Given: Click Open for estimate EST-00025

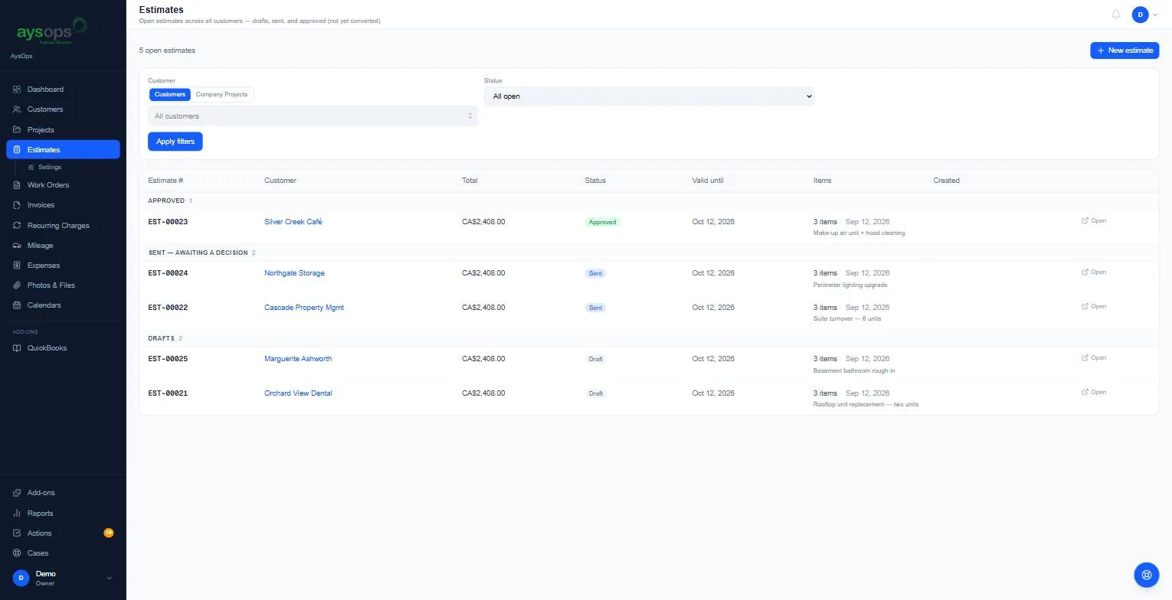Looking at the screenshot, I should [1094, 358].
